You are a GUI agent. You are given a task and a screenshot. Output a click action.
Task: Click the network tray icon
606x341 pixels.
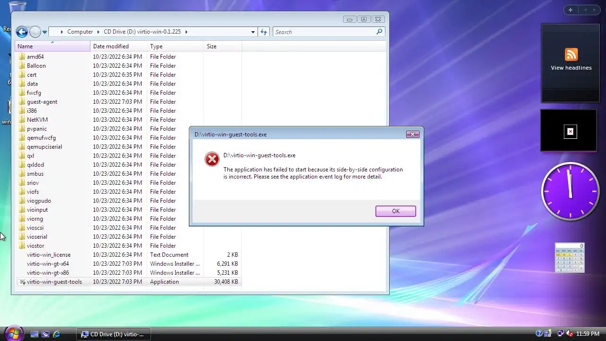click(561, 334)
